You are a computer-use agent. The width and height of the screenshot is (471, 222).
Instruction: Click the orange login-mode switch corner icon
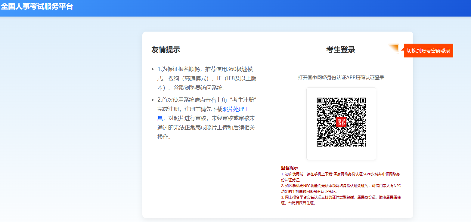[393, 48]
